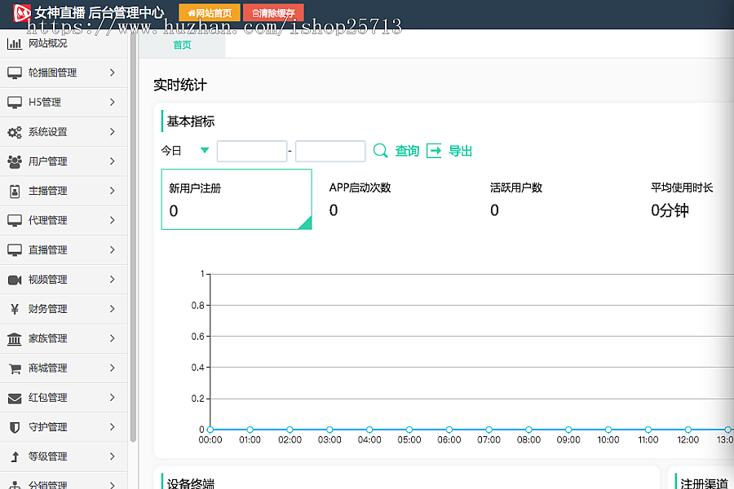Click the 视频管理 camera icon
This screenshot has width=734, height=489.
click(x=15, y=280)
